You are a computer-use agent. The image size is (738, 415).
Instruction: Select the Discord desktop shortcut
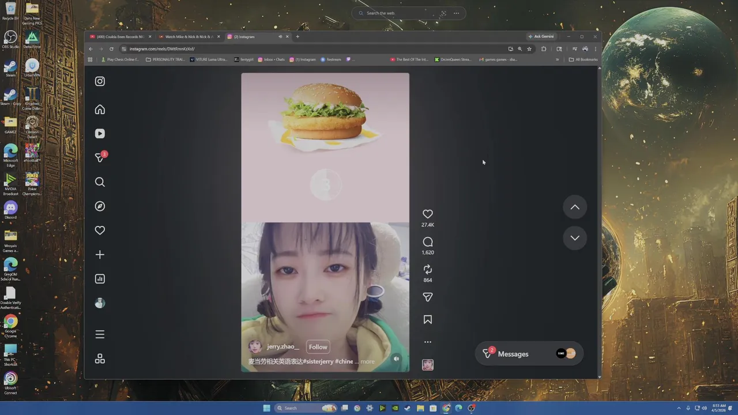[x=10, y=210]
